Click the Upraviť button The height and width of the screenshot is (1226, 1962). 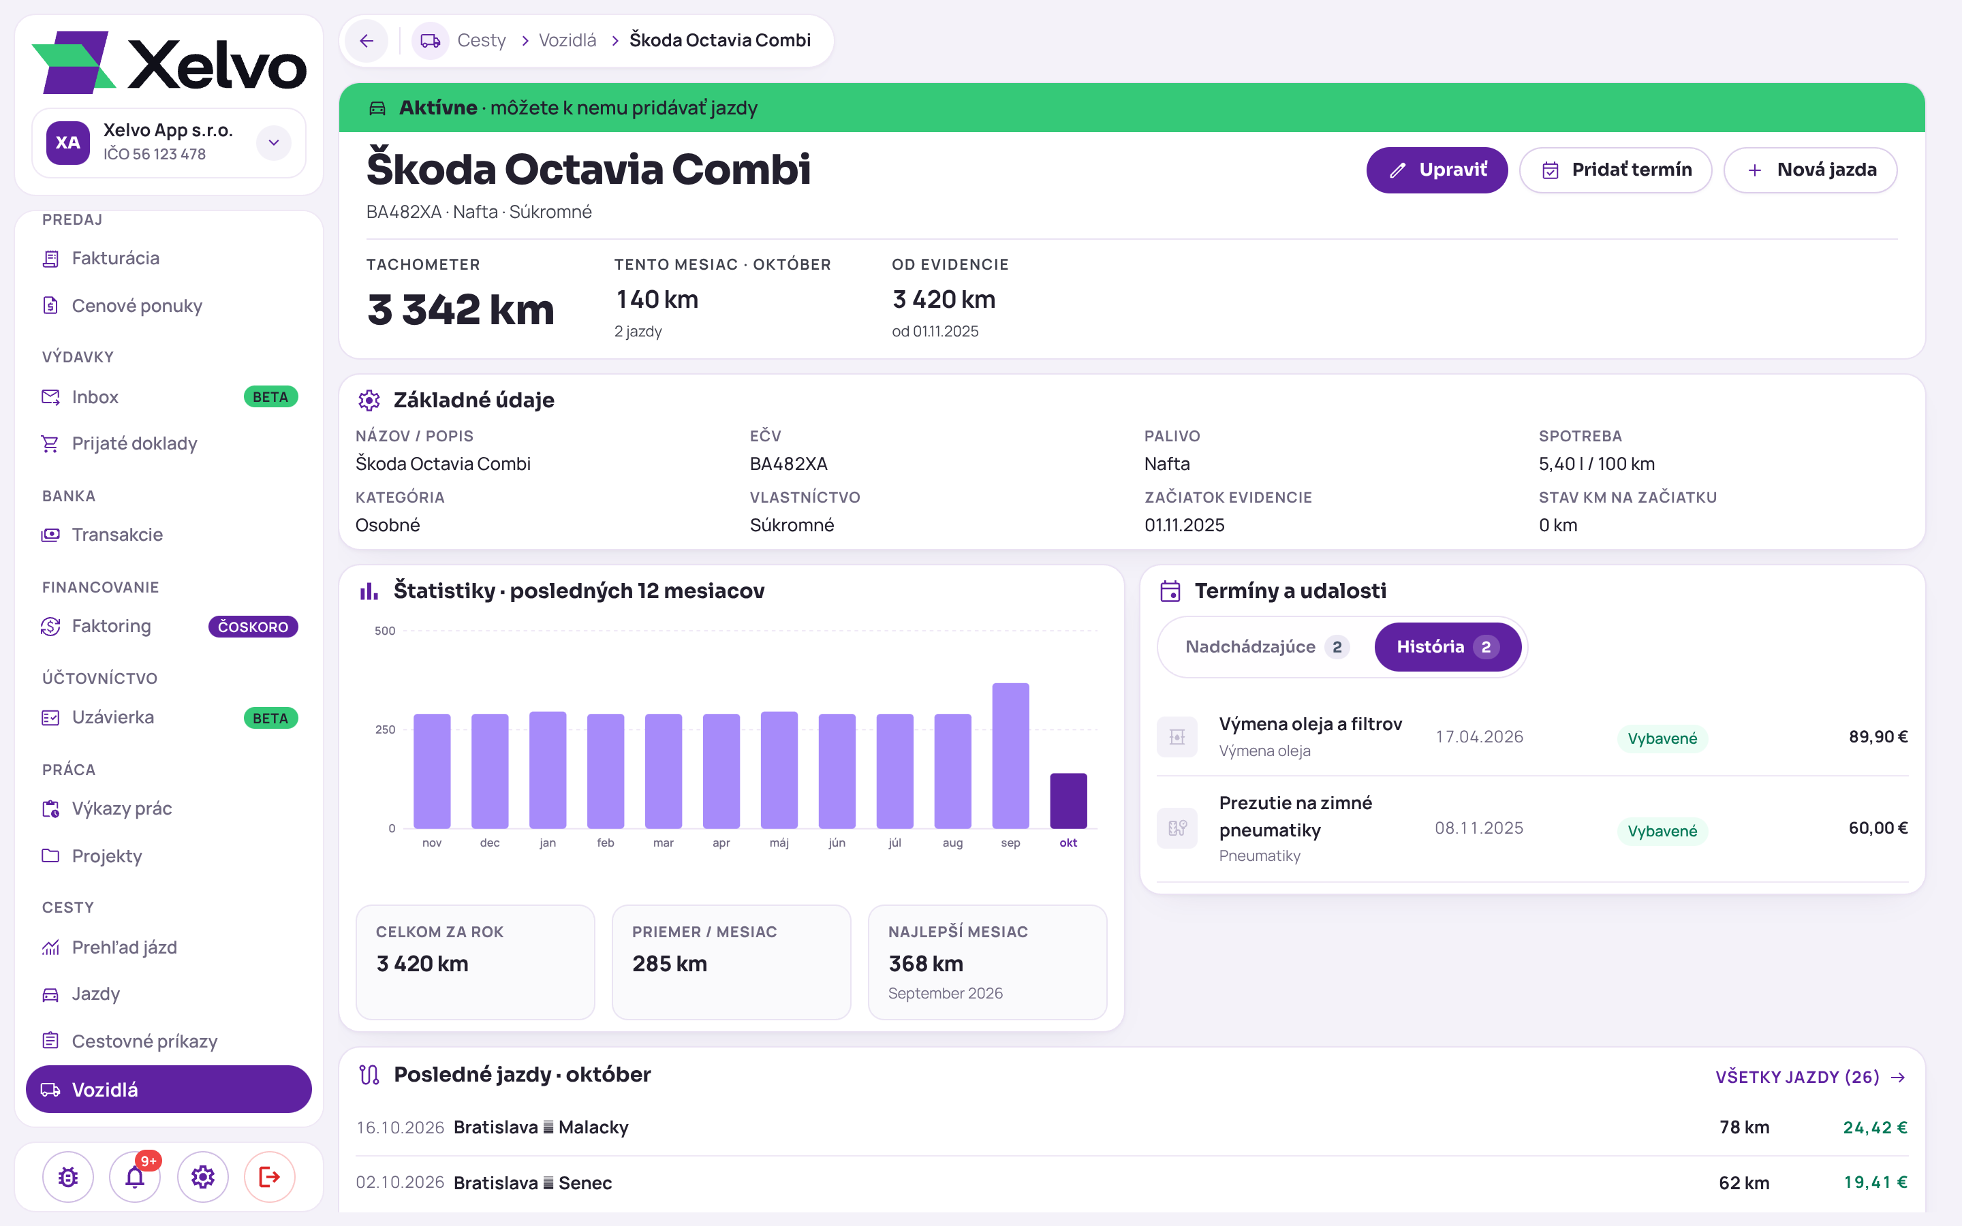pos(1437,170)
